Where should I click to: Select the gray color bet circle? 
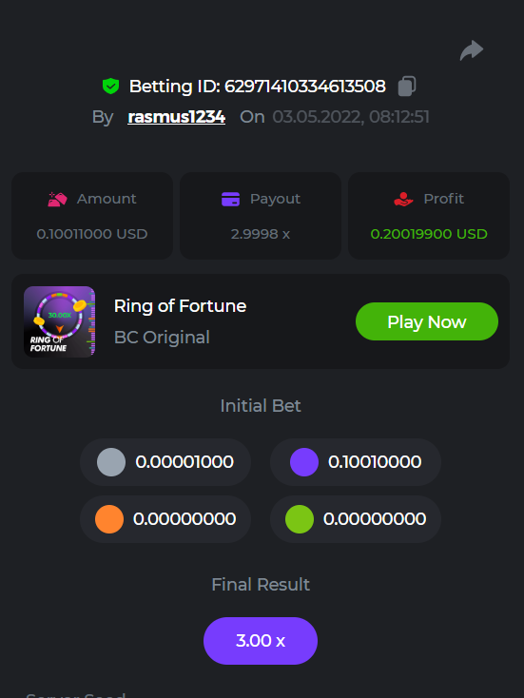pos(111,462)
